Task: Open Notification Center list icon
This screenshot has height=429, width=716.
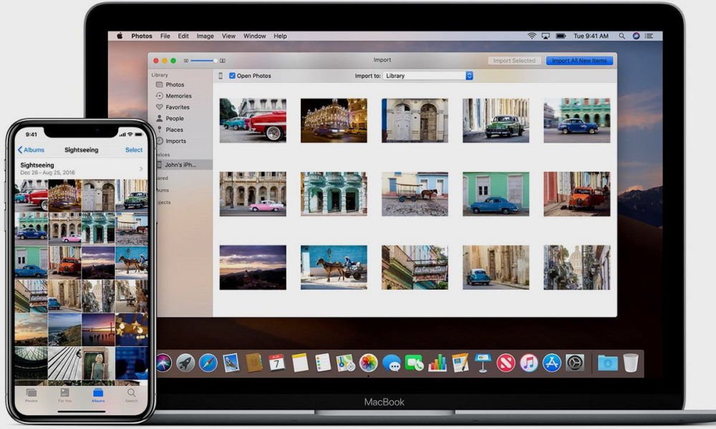Action: pos(649,36)
